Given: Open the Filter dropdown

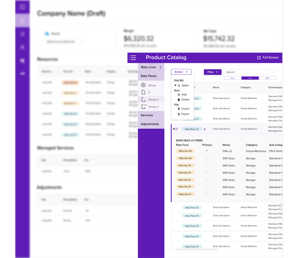Looking at the screenshot, I should [213, 72].
